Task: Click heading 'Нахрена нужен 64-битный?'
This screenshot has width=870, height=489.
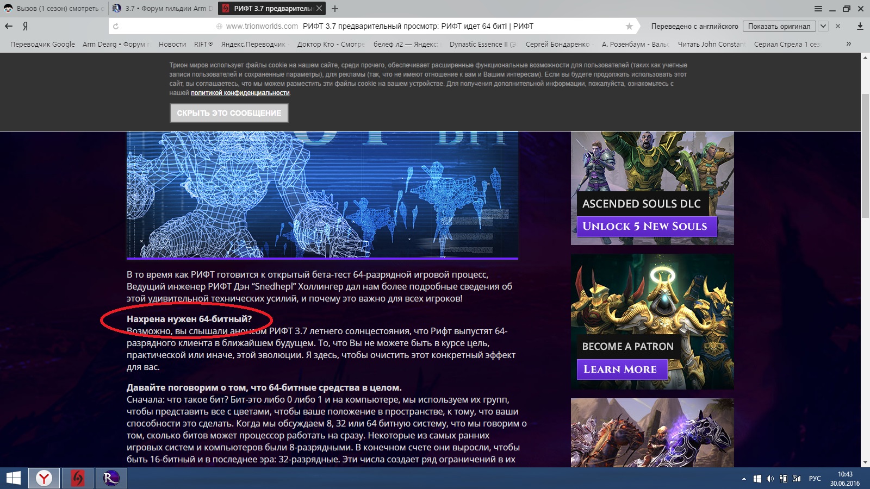Action: [x=189, y=319]
